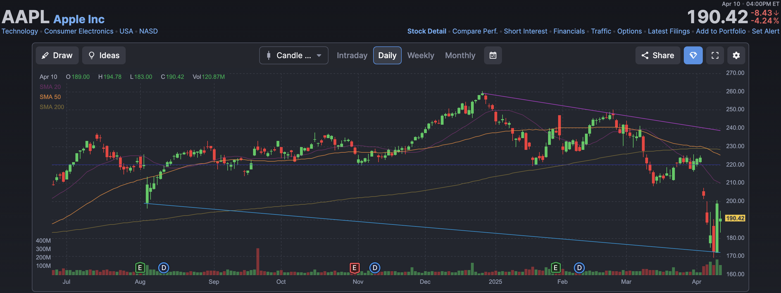Click the -4.24% change value
781x293 pixels.
coord(765,21)
